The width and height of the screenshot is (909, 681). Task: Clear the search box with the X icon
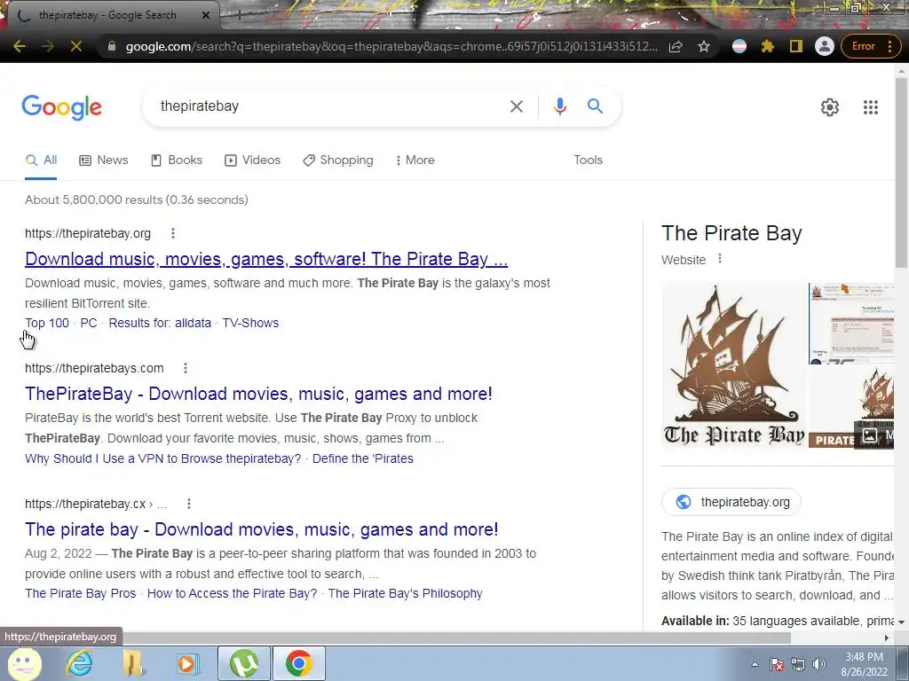click(x=516, y=106)
